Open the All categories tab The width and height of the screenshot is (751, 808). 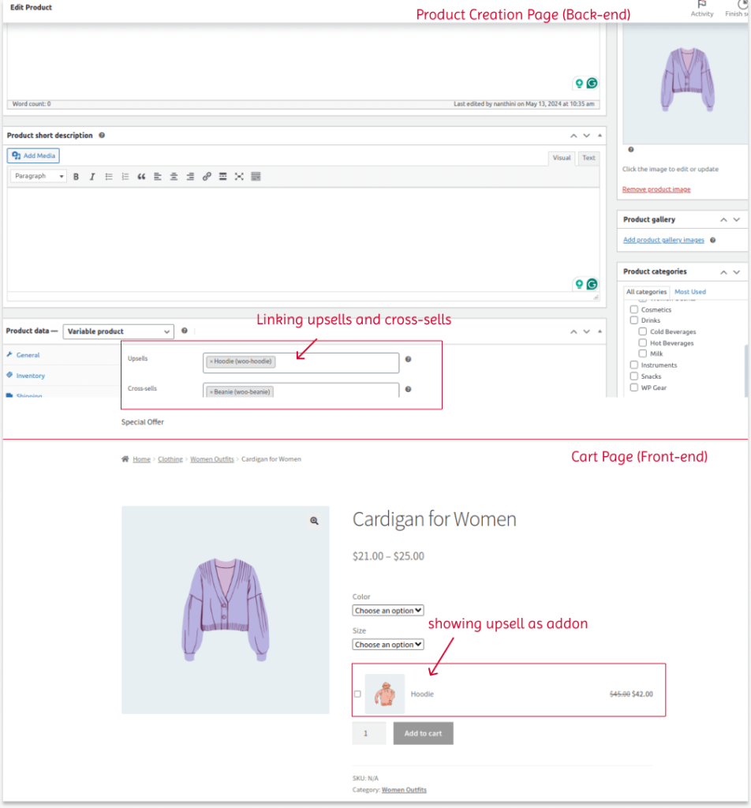pos(646,292)
